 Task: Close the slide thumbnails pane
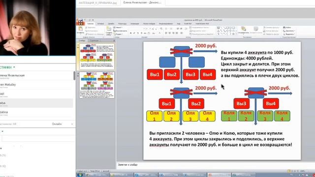tap(114, 40)
